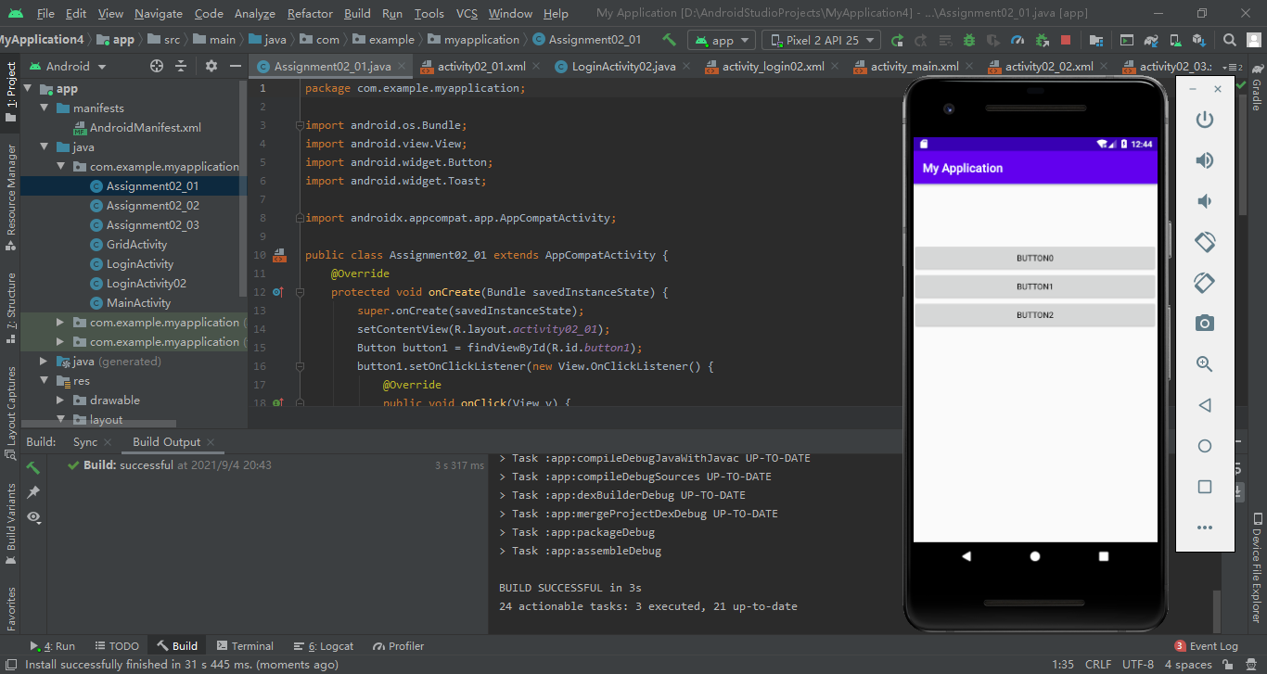This screenshot has height=674, width=1267.
Task: Toggle the Gradle tool window
Action: tap(1257, 86)
